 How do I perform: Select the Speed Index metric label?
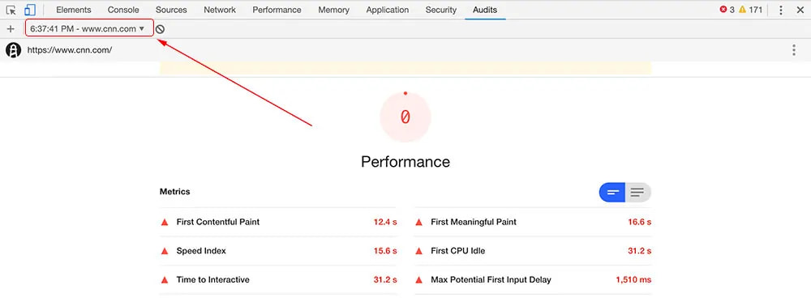(x=201, y=251)
